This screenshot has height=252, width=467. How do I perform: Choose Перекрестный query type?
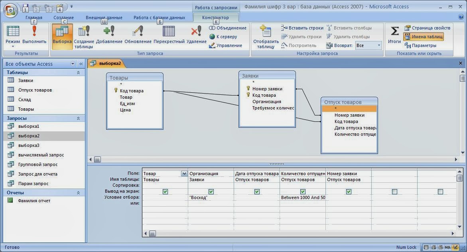[169, 35]
